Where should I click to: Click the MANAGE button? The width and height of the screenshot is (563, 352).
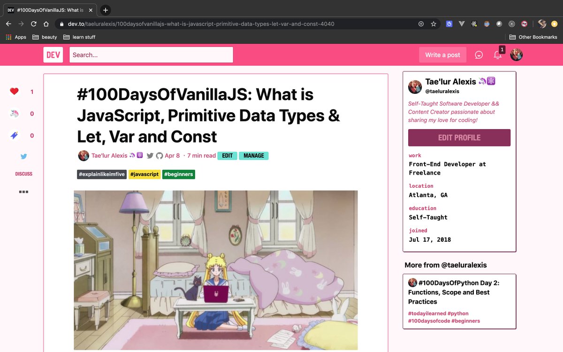coord(254,156)
